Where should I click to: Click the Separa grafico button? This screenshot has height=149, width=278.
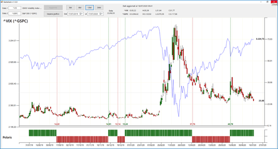pyautogui.click(x=53, y=14)
